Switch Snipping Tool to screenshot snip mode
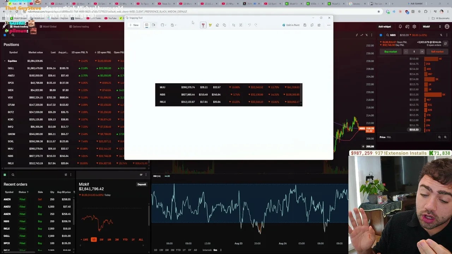This screenshot has height=254, width=452. coord(147,25)
